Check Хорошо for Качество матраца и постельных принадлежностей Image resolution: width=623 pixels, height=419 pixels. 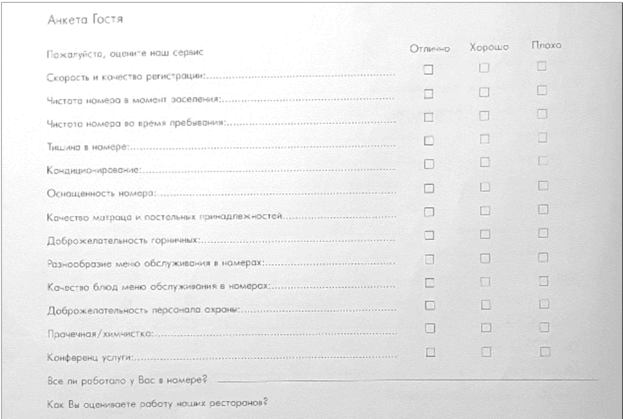pos(485,210)
